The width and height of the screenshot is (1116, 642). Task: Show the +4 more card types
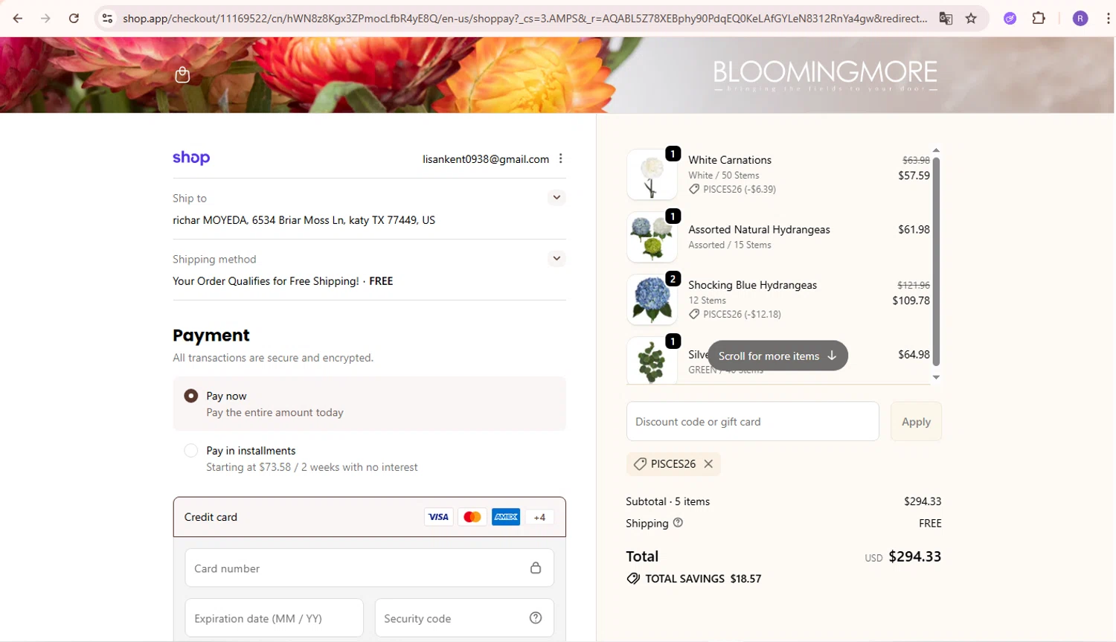(x=539, y=517)
